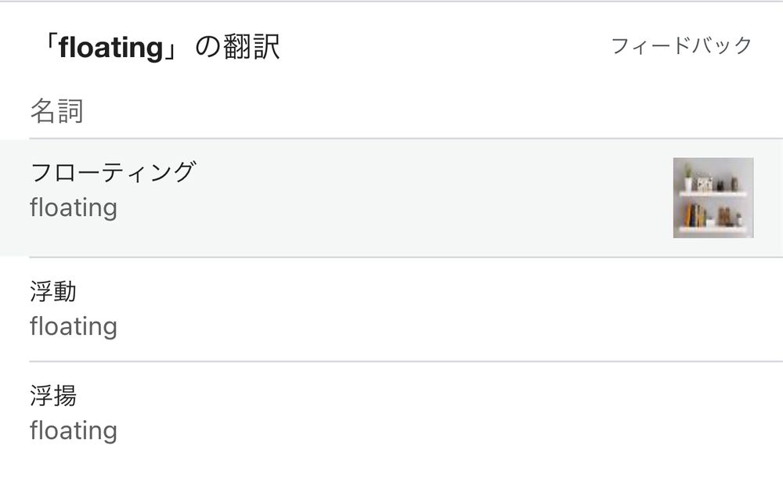The image size is (783, 478).
Task: Click 'floating' beneath フローティング
Action: [x=74, y=208]
